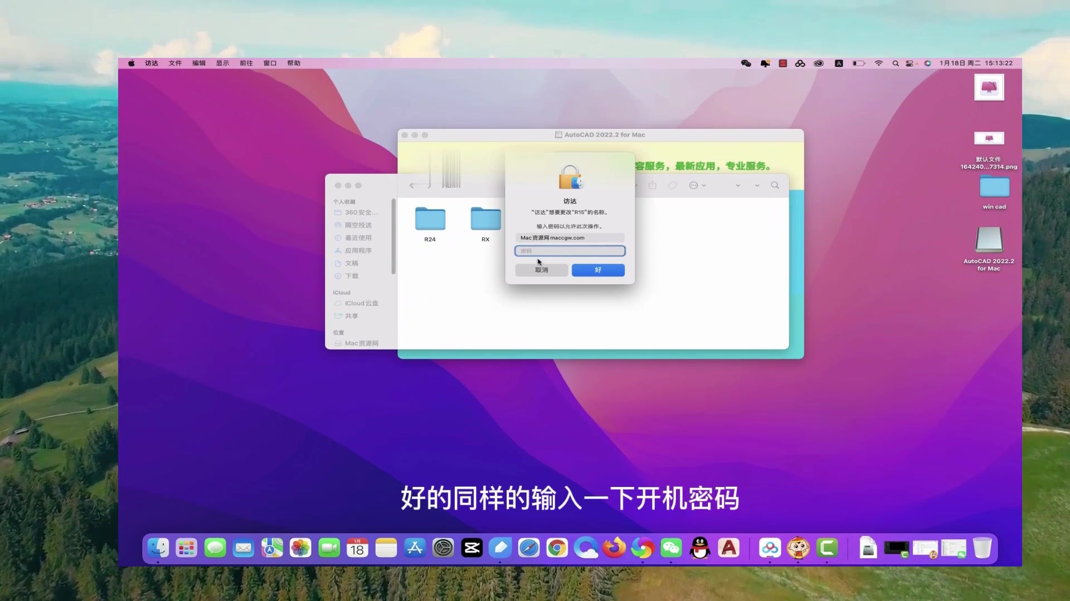The height and width of the screenshot is (601, 1070).
Task: Open FaceTime from Dock
Action: pyautogui.click(x=329, y=548)
